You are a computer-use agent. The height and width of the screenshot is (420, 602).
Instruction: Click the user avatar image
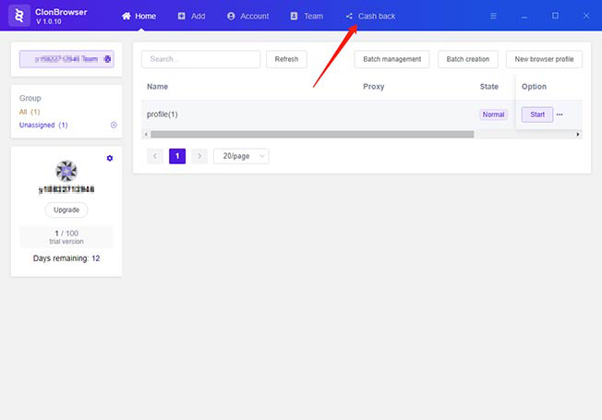click(66, 171)
